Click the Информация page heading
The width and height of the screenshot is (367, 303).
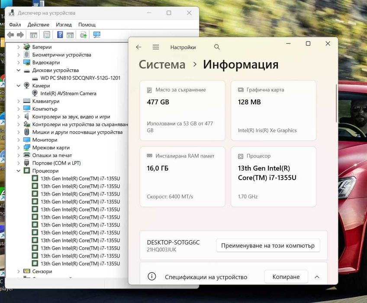coord(241,64)
